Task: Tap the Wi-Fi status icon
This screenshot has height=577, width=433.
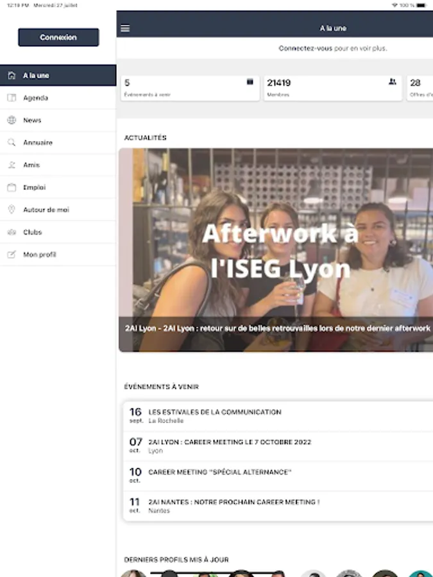Action: [395, 5]
